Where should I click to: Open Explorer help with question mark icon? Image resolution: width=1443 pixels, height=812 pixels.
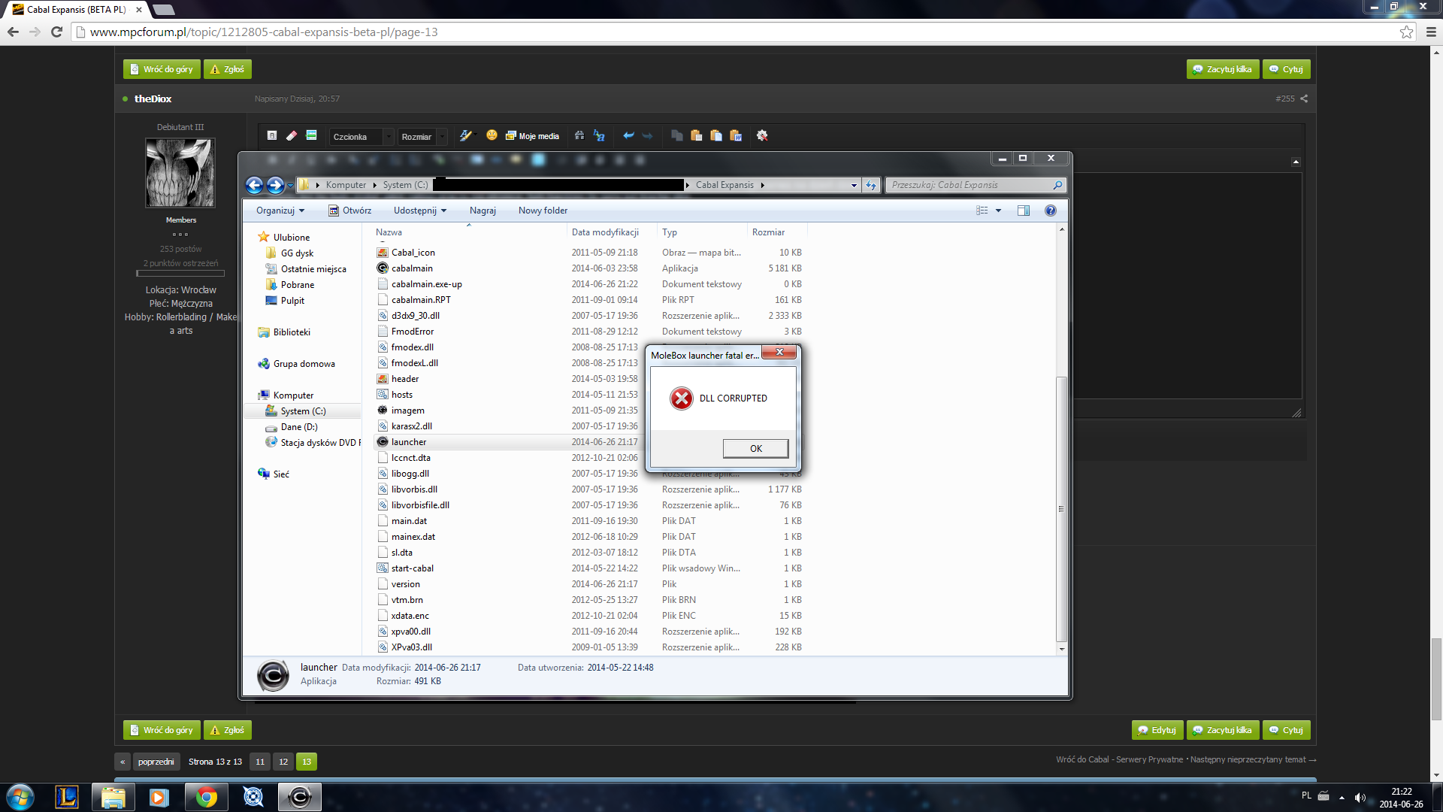(x=1051, y=211)
